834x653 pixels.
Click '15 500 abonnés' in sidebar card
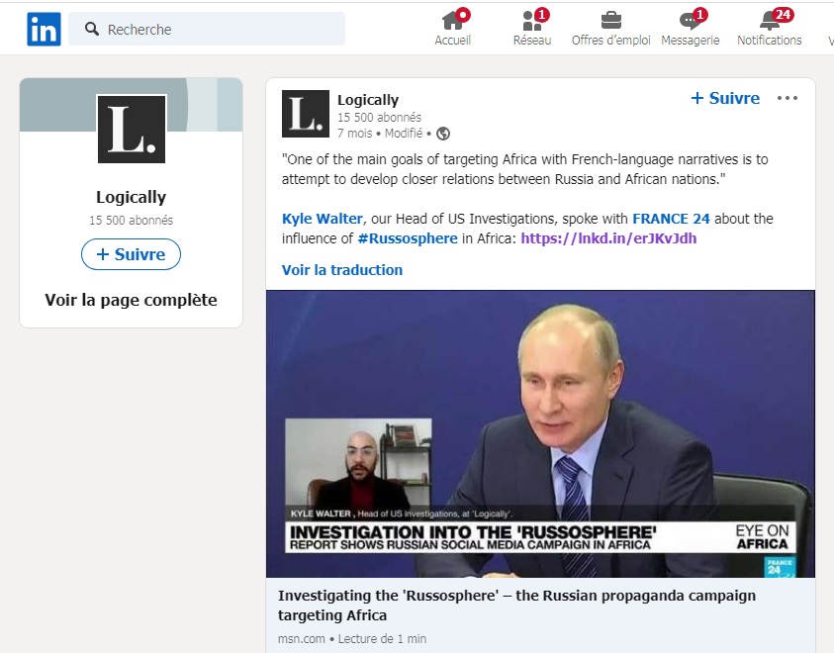tap(131, 221)
